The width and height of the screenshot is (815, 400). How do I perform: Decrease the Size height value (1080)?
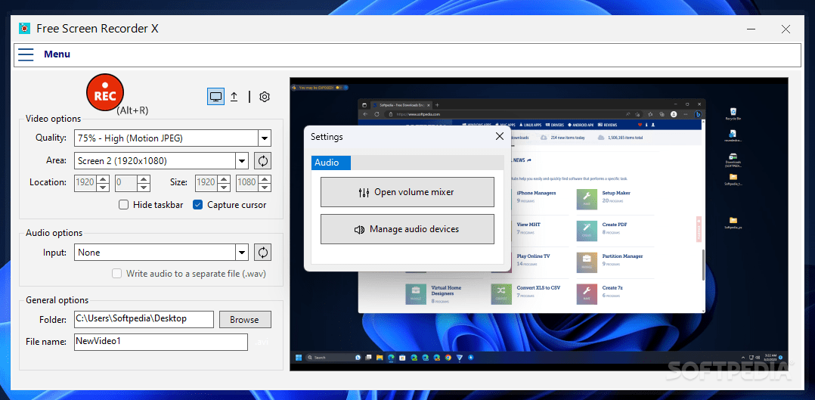point(265,187)
